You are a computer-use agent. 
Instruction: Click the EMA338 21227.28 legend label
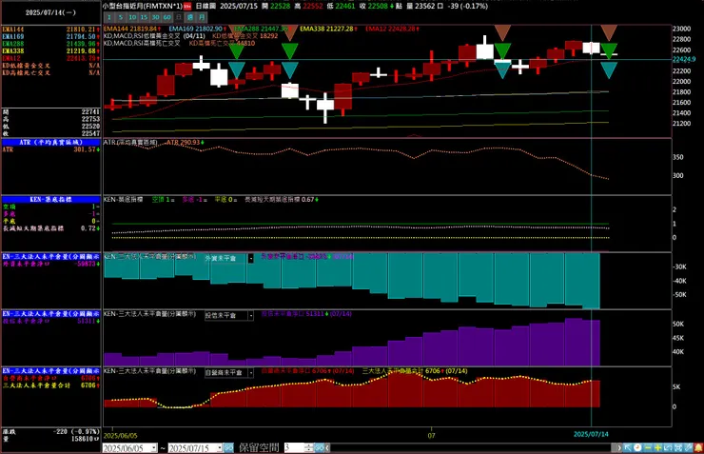pyautogui.click(x=328, y=29)
